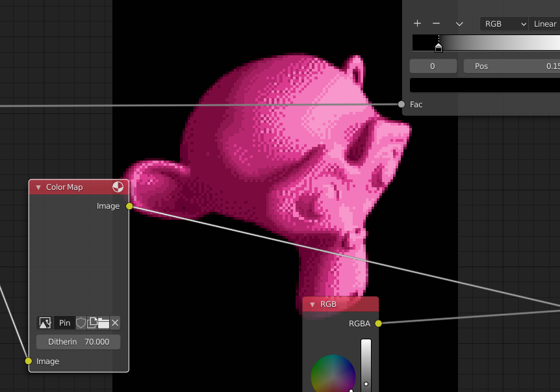The image size is (560, 392).
Task: Open the black color stop swatch
Action: pyautogui.click(x=485, y=85)
